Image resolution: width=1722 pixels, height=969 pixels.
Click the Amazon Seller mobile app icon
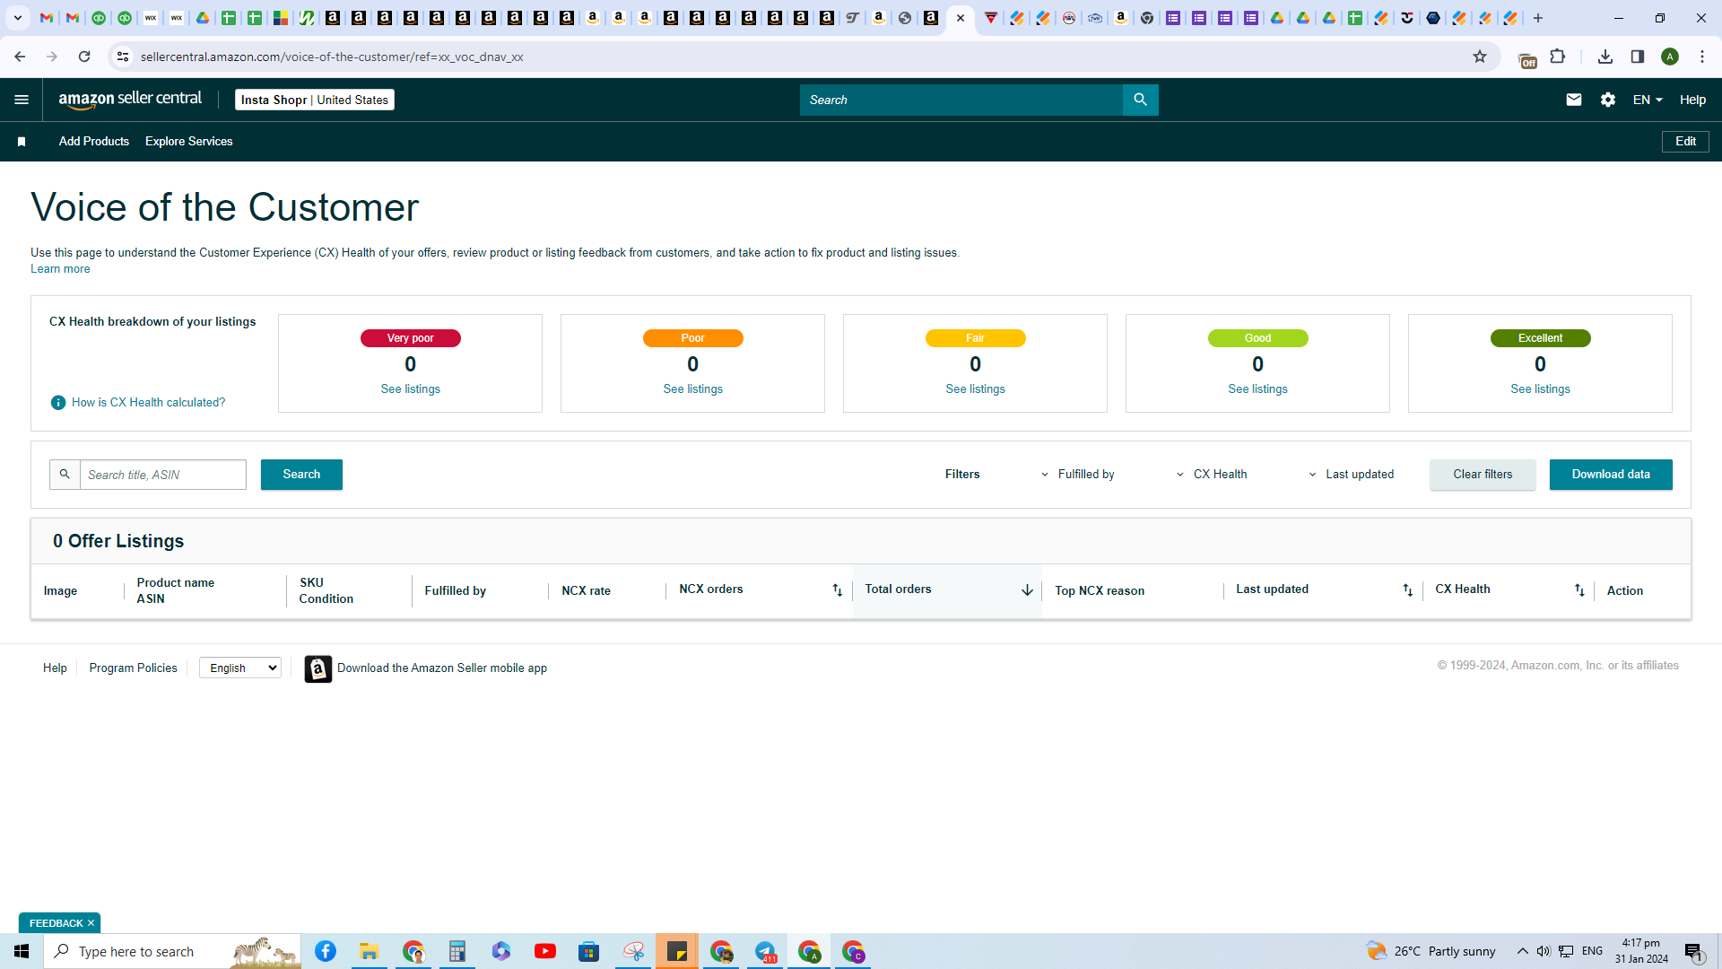317,668
